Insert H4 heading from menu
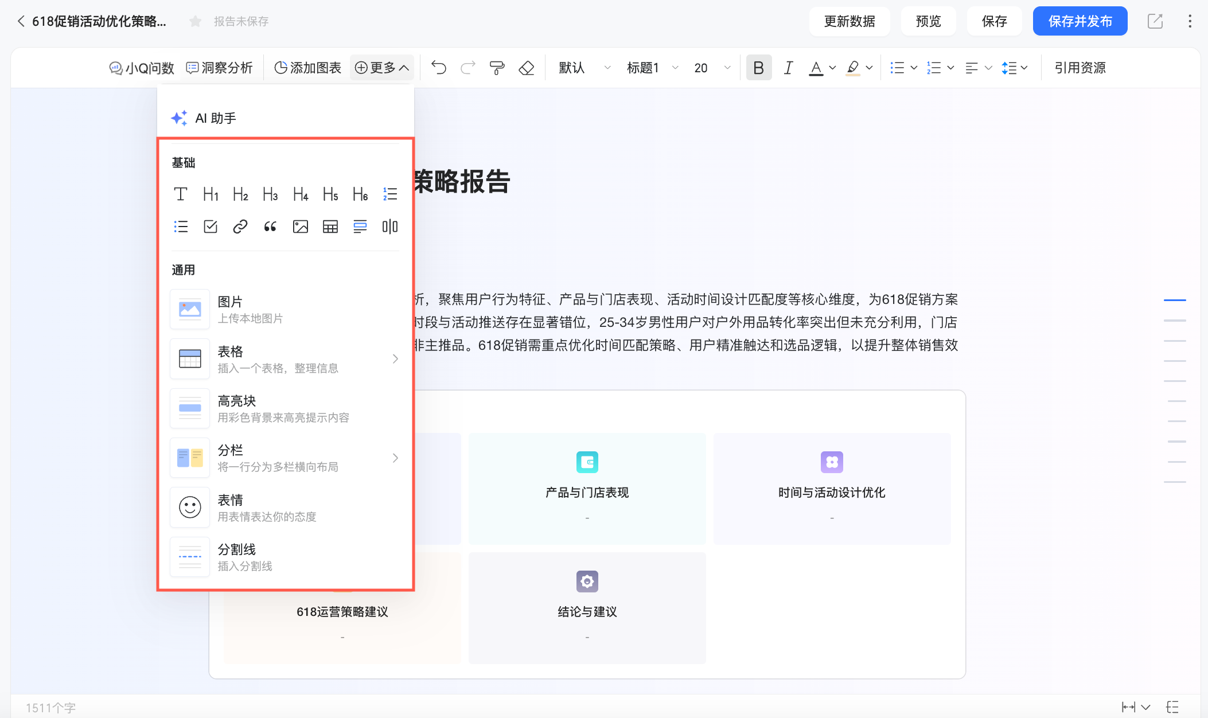The width and height of the screenshot is (1208, 718). click(301, 194)
